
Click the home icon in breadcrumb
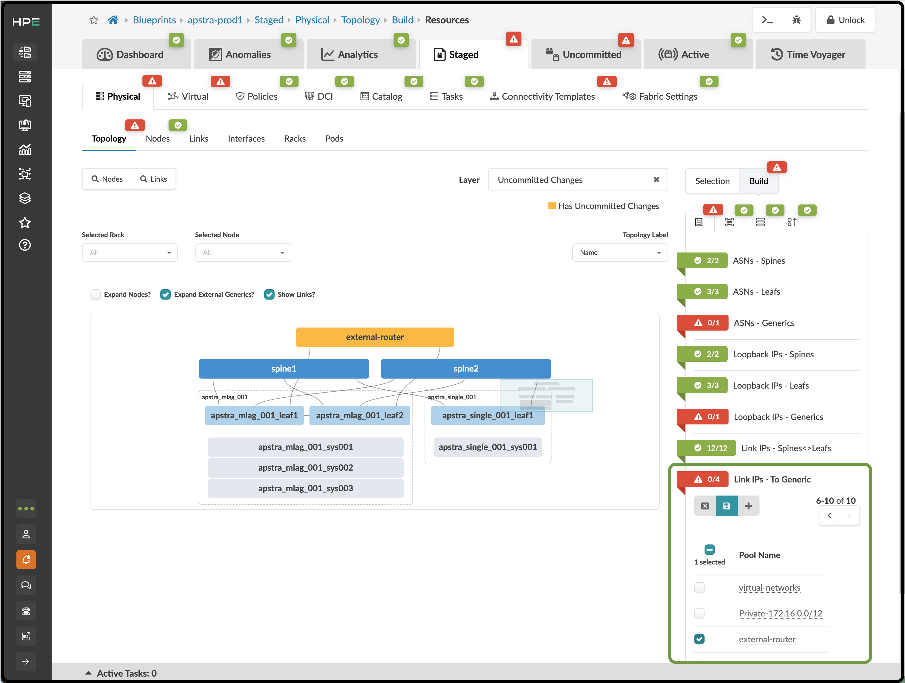[x=113, y=20]
